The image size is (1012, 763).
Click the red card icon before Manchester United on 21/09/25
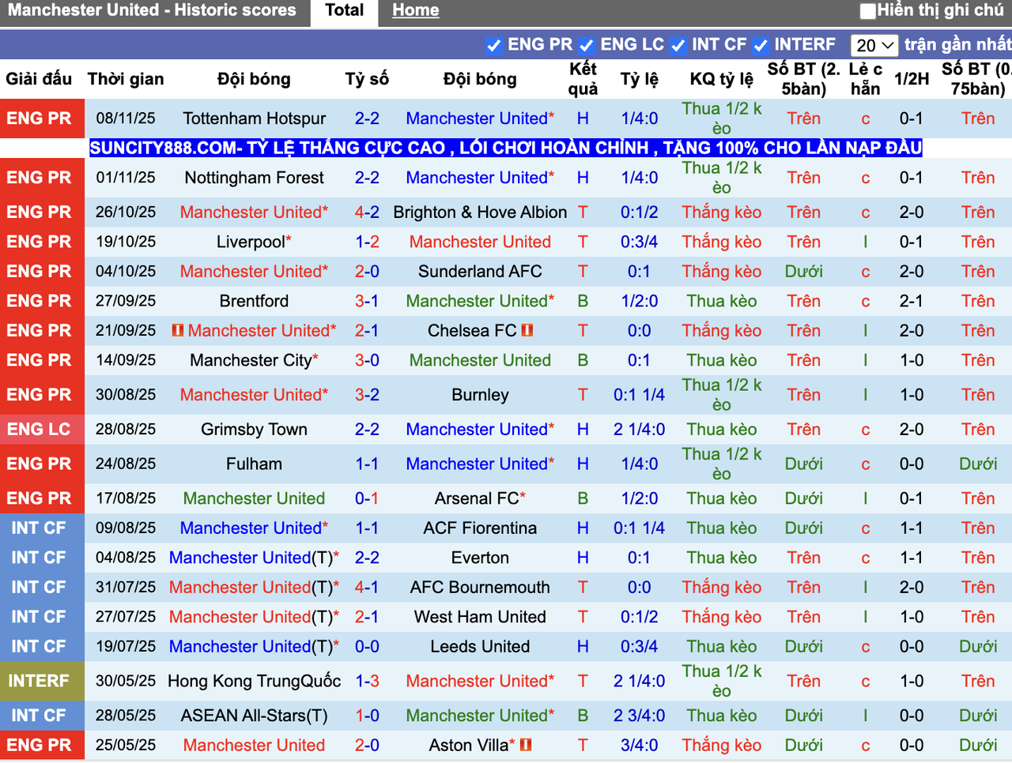click(x=178, y=330)
